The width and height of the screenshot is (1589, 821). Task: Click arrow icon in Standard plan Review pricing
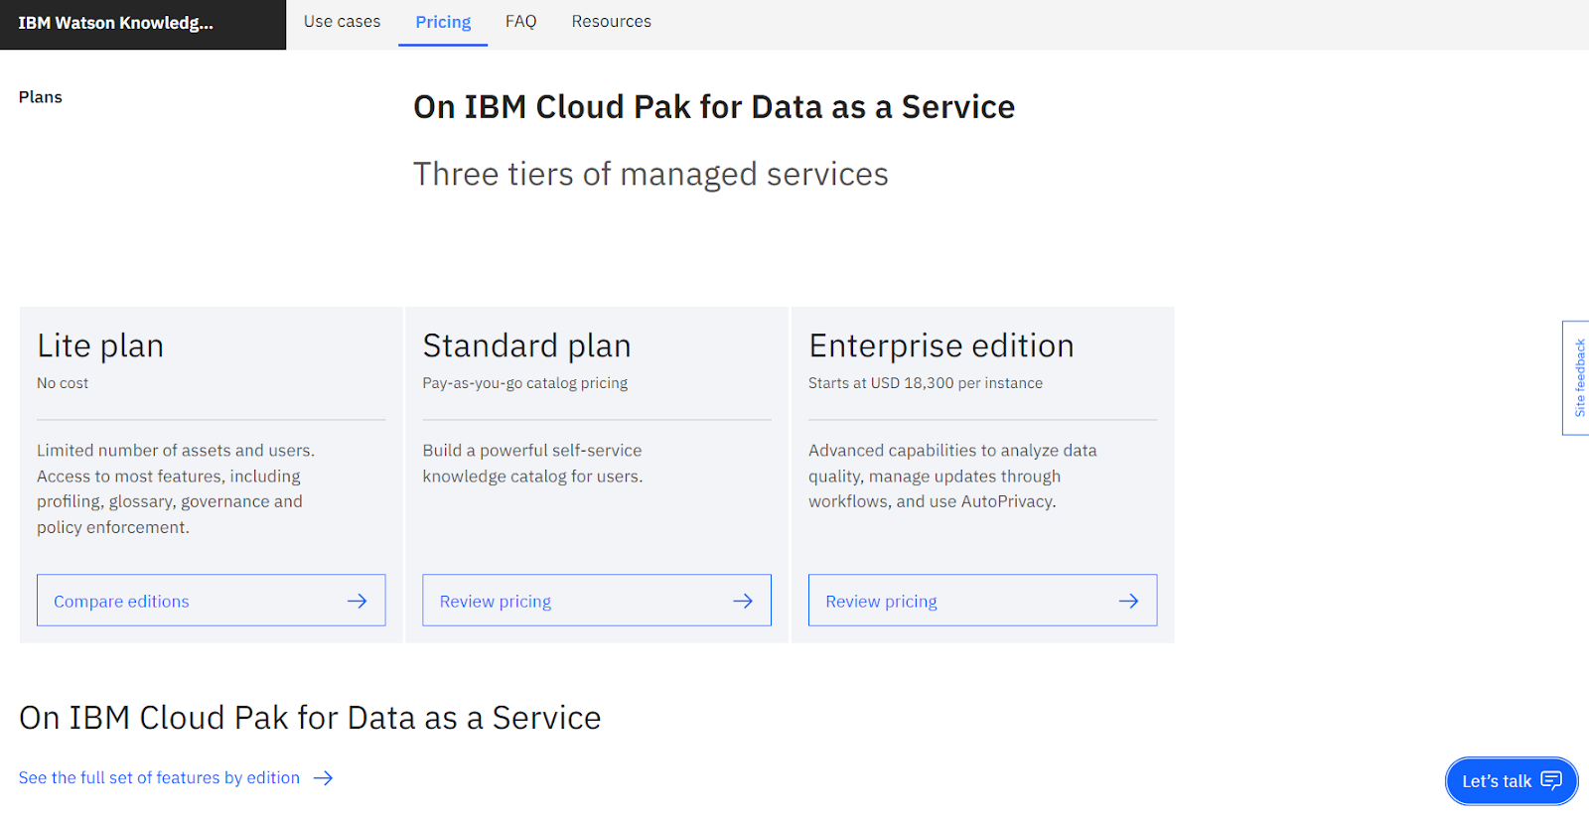(743, 601)
